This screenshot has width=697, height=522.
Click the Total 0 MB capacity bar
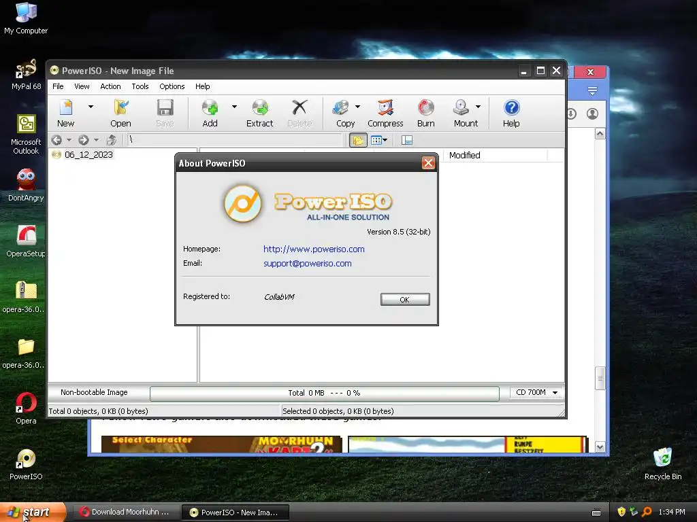[x=325, y=394]
